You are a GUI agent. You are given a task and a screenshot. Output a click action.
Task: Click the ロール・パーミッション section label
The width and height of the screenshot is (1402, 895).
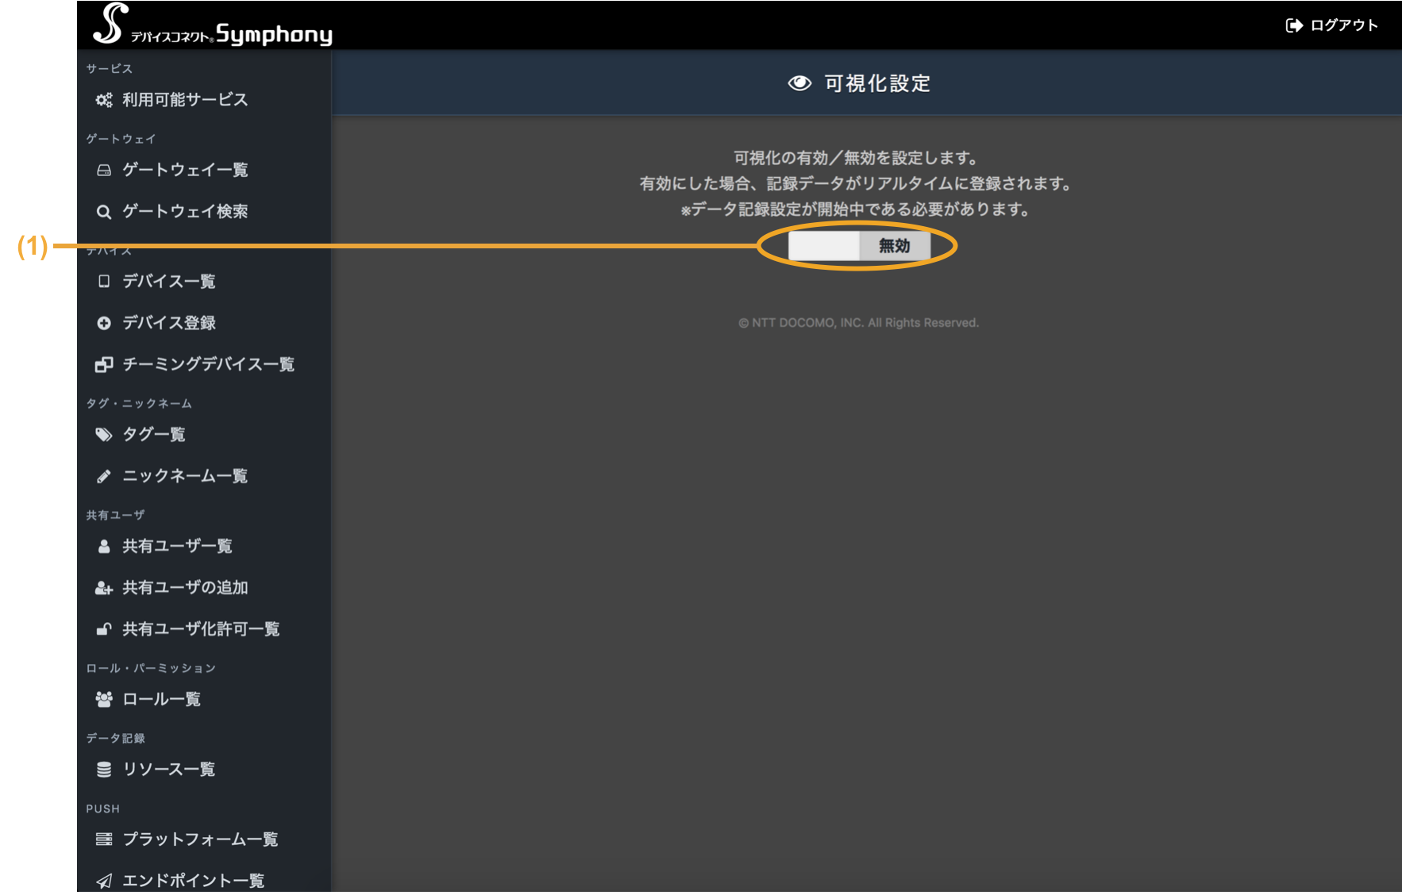click(151, 668)
